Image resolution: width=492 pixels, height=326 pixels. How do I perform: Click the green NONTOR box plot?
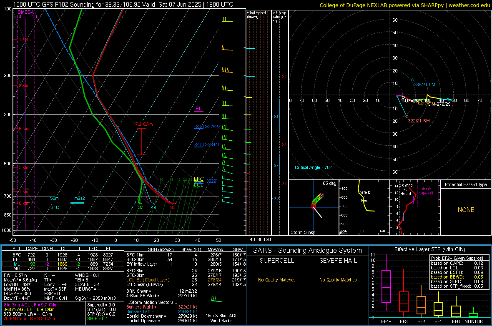[x=474, y=315]
